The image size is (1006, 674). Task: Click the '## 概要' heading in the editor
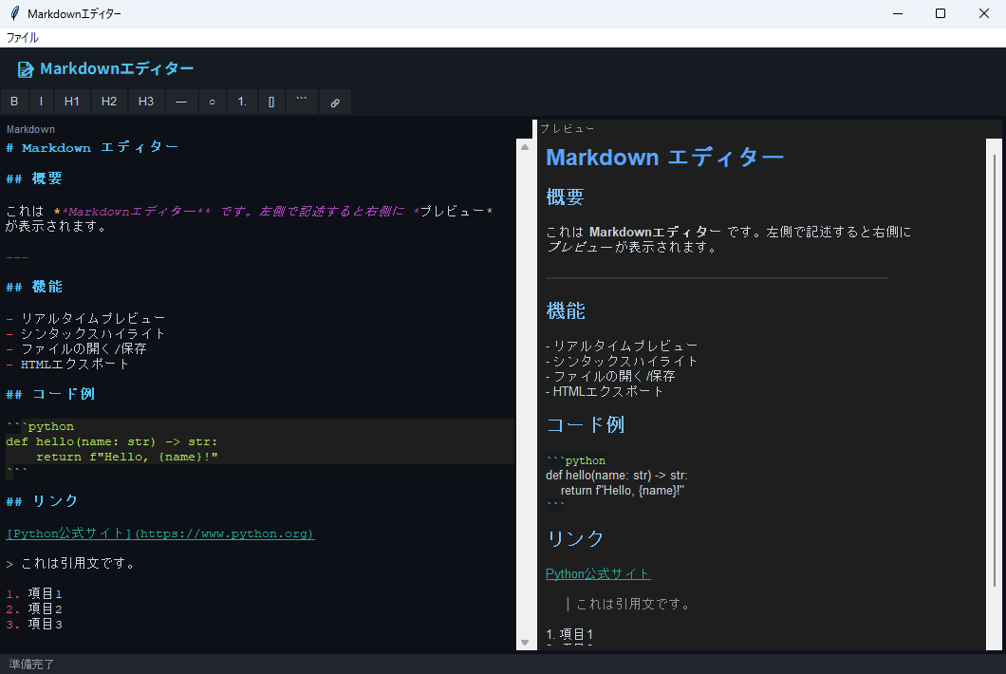click(x=34, y=178)
